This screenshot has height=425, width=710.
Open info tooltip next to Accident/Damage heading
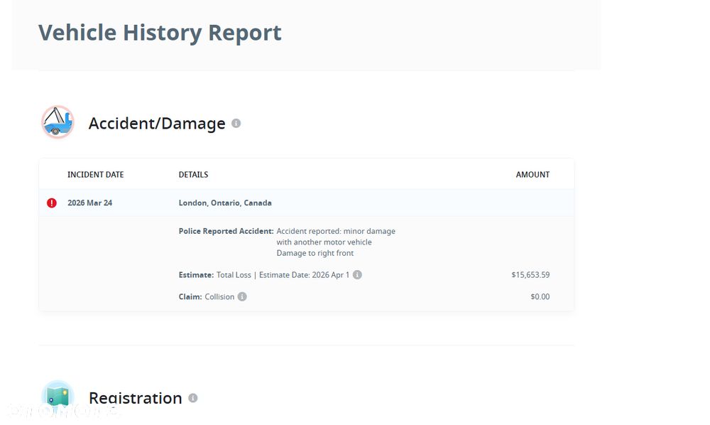click(236, 123)
